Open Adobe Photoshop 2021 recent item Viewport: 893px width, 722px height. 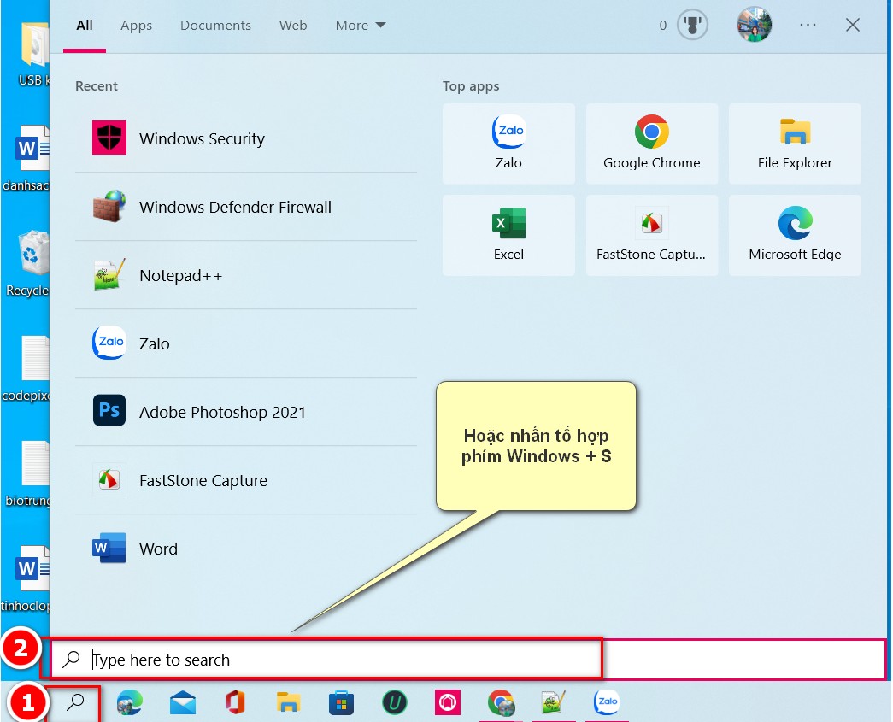click(245, 412)
